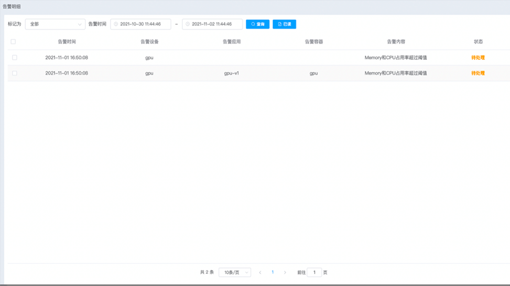Click clock icon in end date field
This screenshot has width=510, height=286.
click(x=188, y=24)
